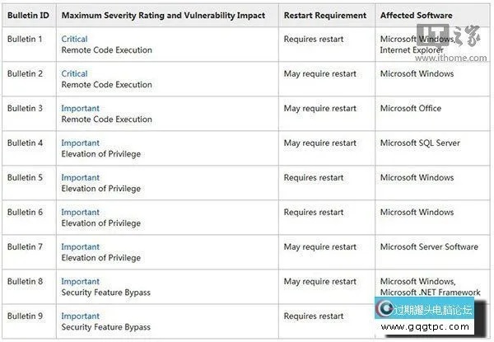Select Bulletin 6's Important severity link
This screenshot has width=494, height=342.
point(80,212)
